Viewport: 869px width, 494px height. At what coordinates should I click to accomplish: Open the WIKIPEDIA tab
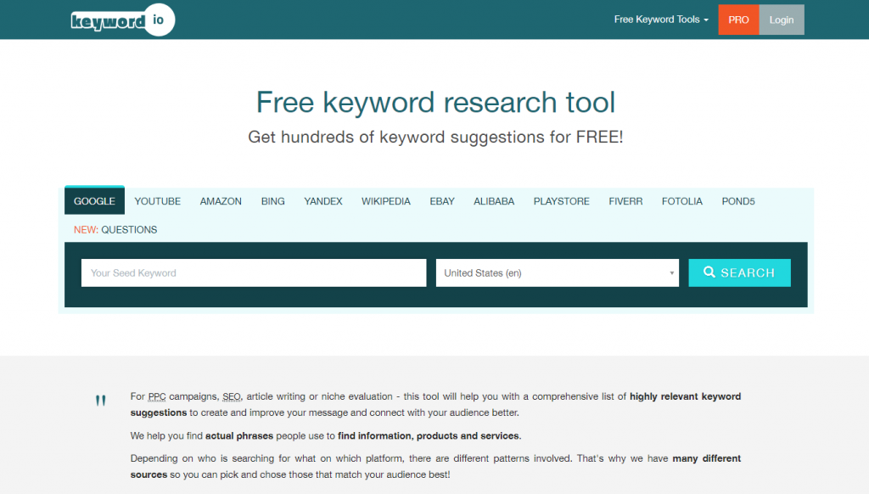pos(386,201)
